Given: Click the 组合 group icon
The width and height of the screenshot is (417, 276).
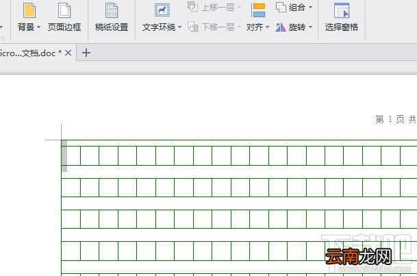Looking at the screenshot, I should coord(281,7).
